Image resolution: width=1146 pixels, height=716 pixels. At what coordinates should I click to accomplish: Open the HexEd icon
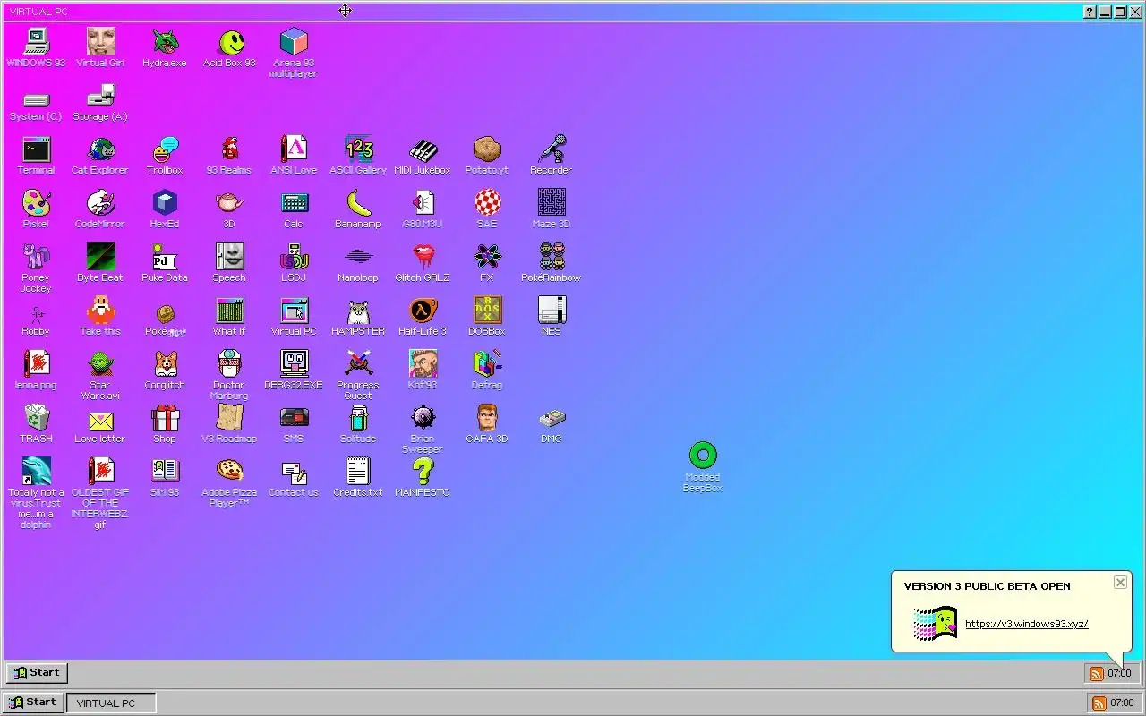(x=165, y=209)
